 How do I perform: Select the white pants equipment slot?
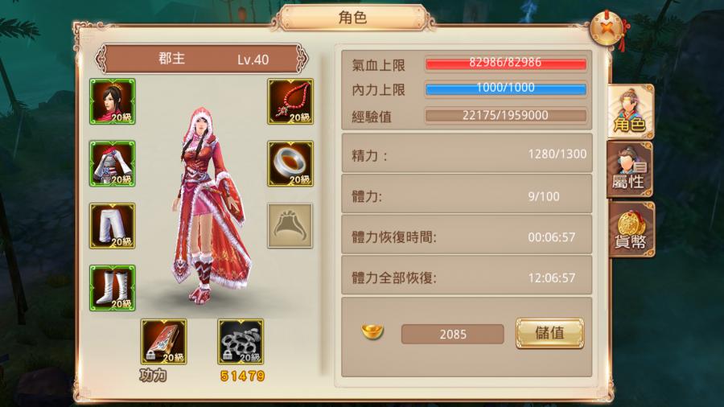(x=112, y=226)
